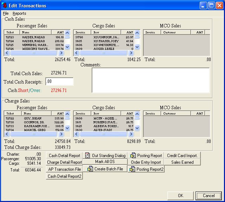Screen dimensions: 225x202
Task: Click scroll-up arrow in Charge Passenger Sales list
Action: (67, 114)
